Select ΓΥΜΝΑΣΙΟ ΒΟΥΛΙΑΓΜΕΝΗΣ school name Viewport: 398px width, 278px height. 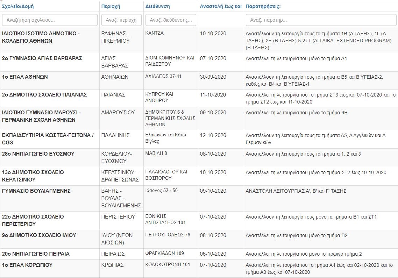coord(36,191)
